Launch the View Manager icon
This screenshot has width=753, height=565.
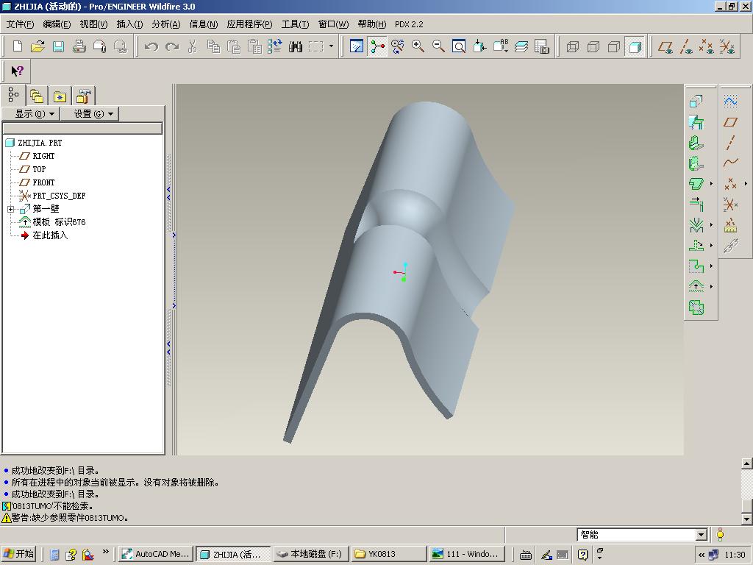(x=542, y=46)
